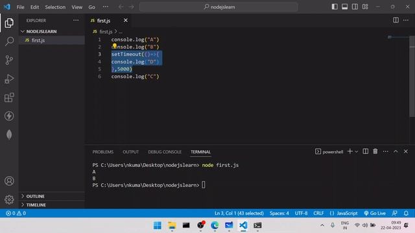
Task: Split the editor to the right
Action: point(396,20)
